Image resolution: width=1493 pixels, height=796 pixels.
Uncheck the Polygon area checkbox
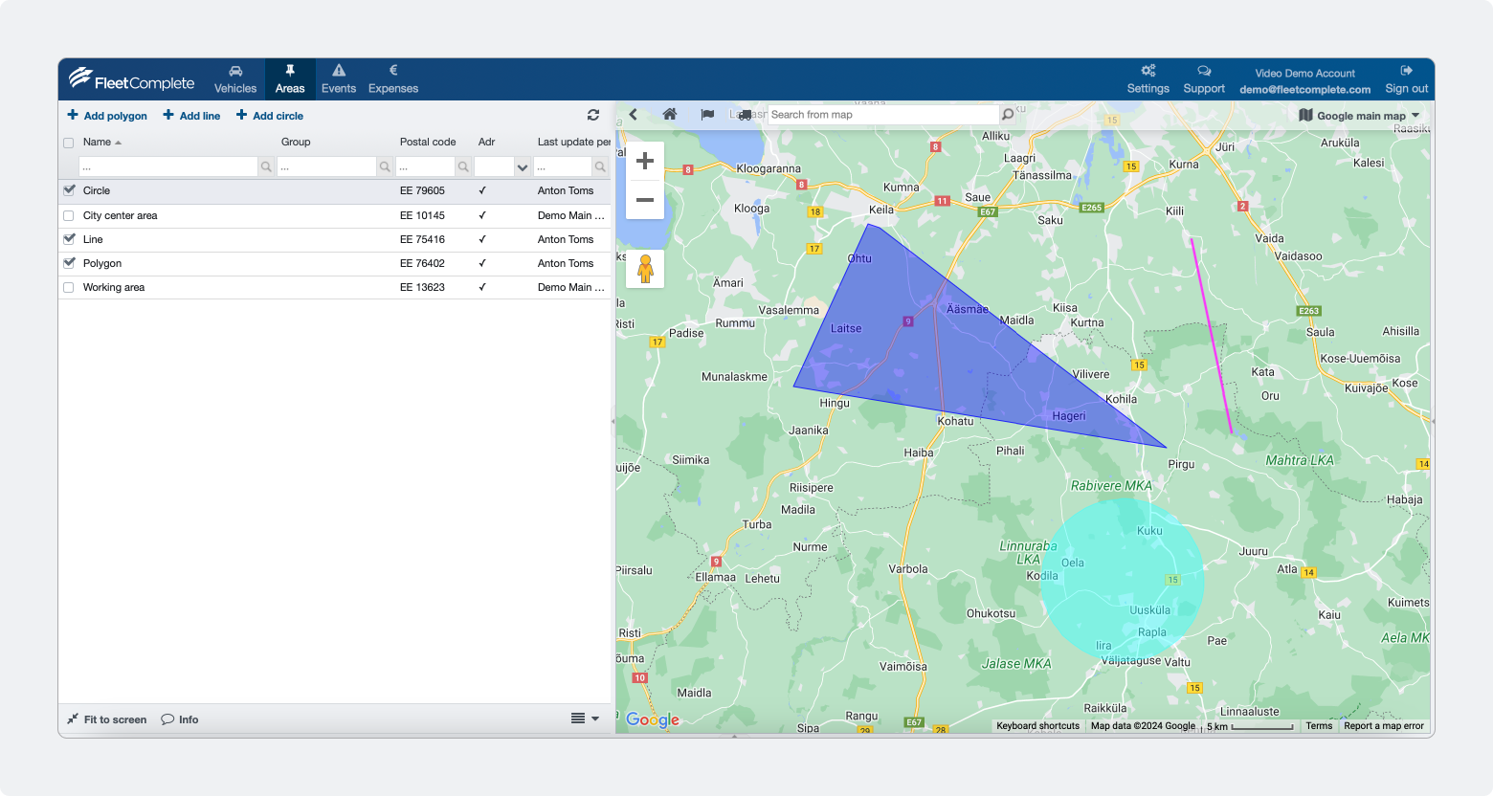[69, 263]
